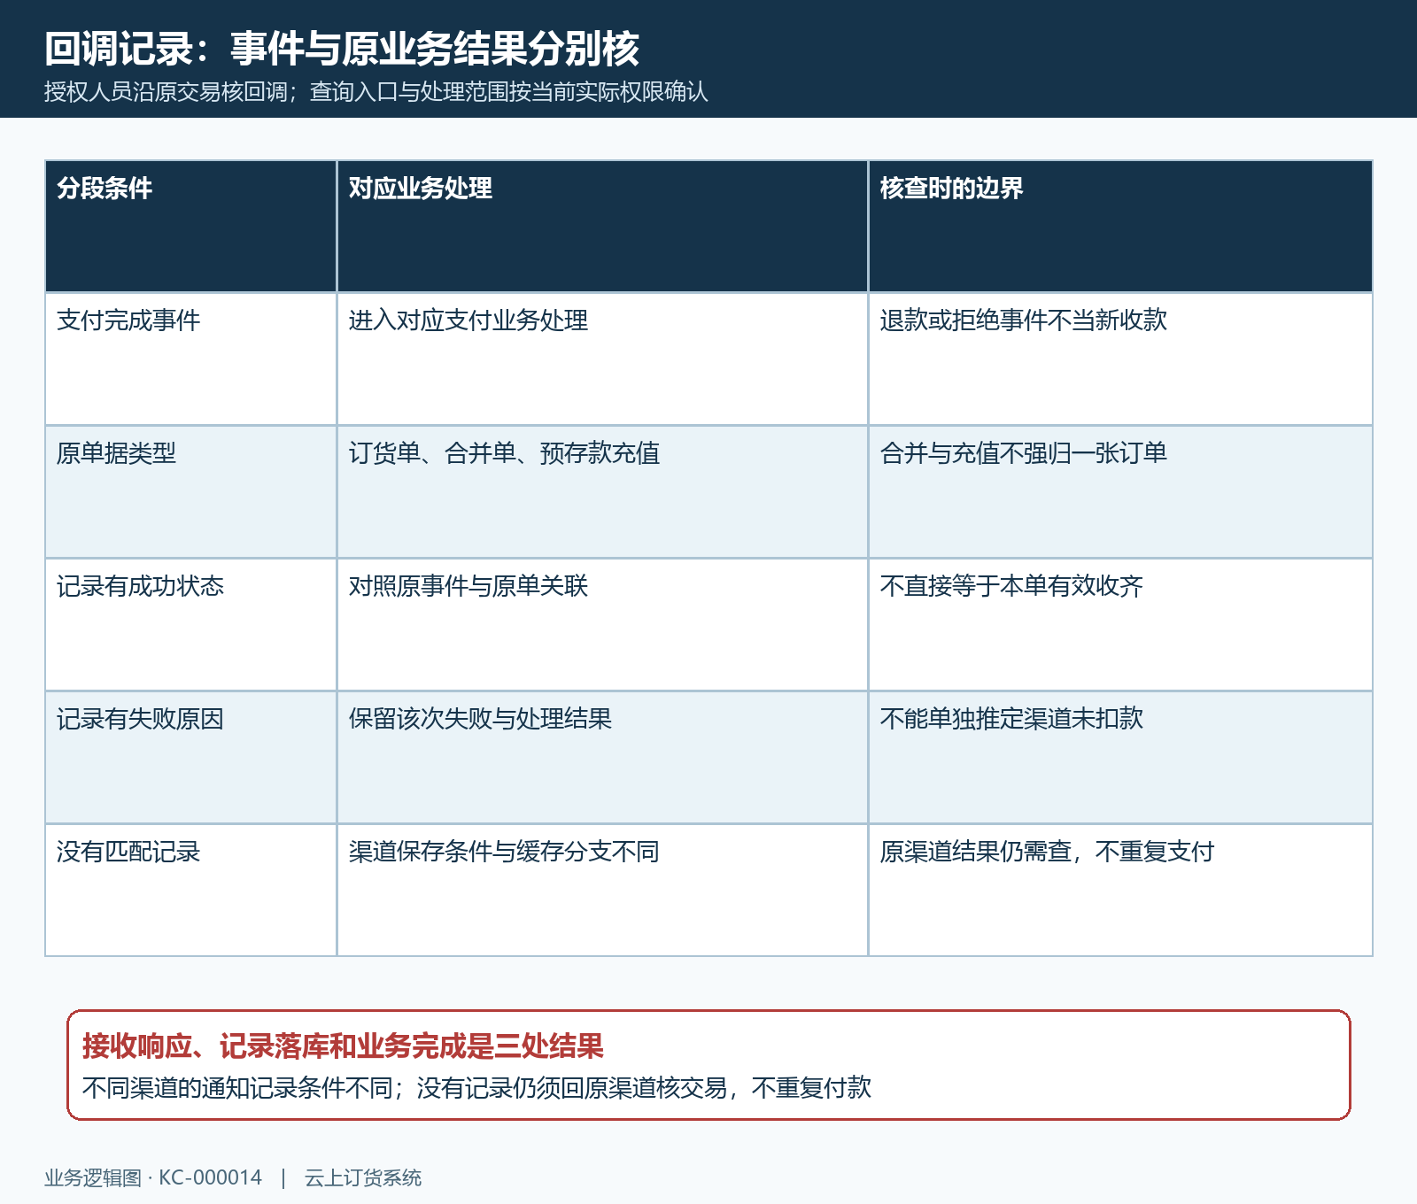Select the cell 渠道保存条件与缓存分支不同
Viewport: 1417px width, 1204px height.
point(602,890)
